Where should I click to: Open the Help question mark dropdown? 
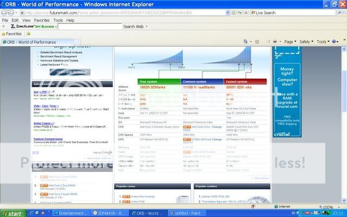coord(335,42)
